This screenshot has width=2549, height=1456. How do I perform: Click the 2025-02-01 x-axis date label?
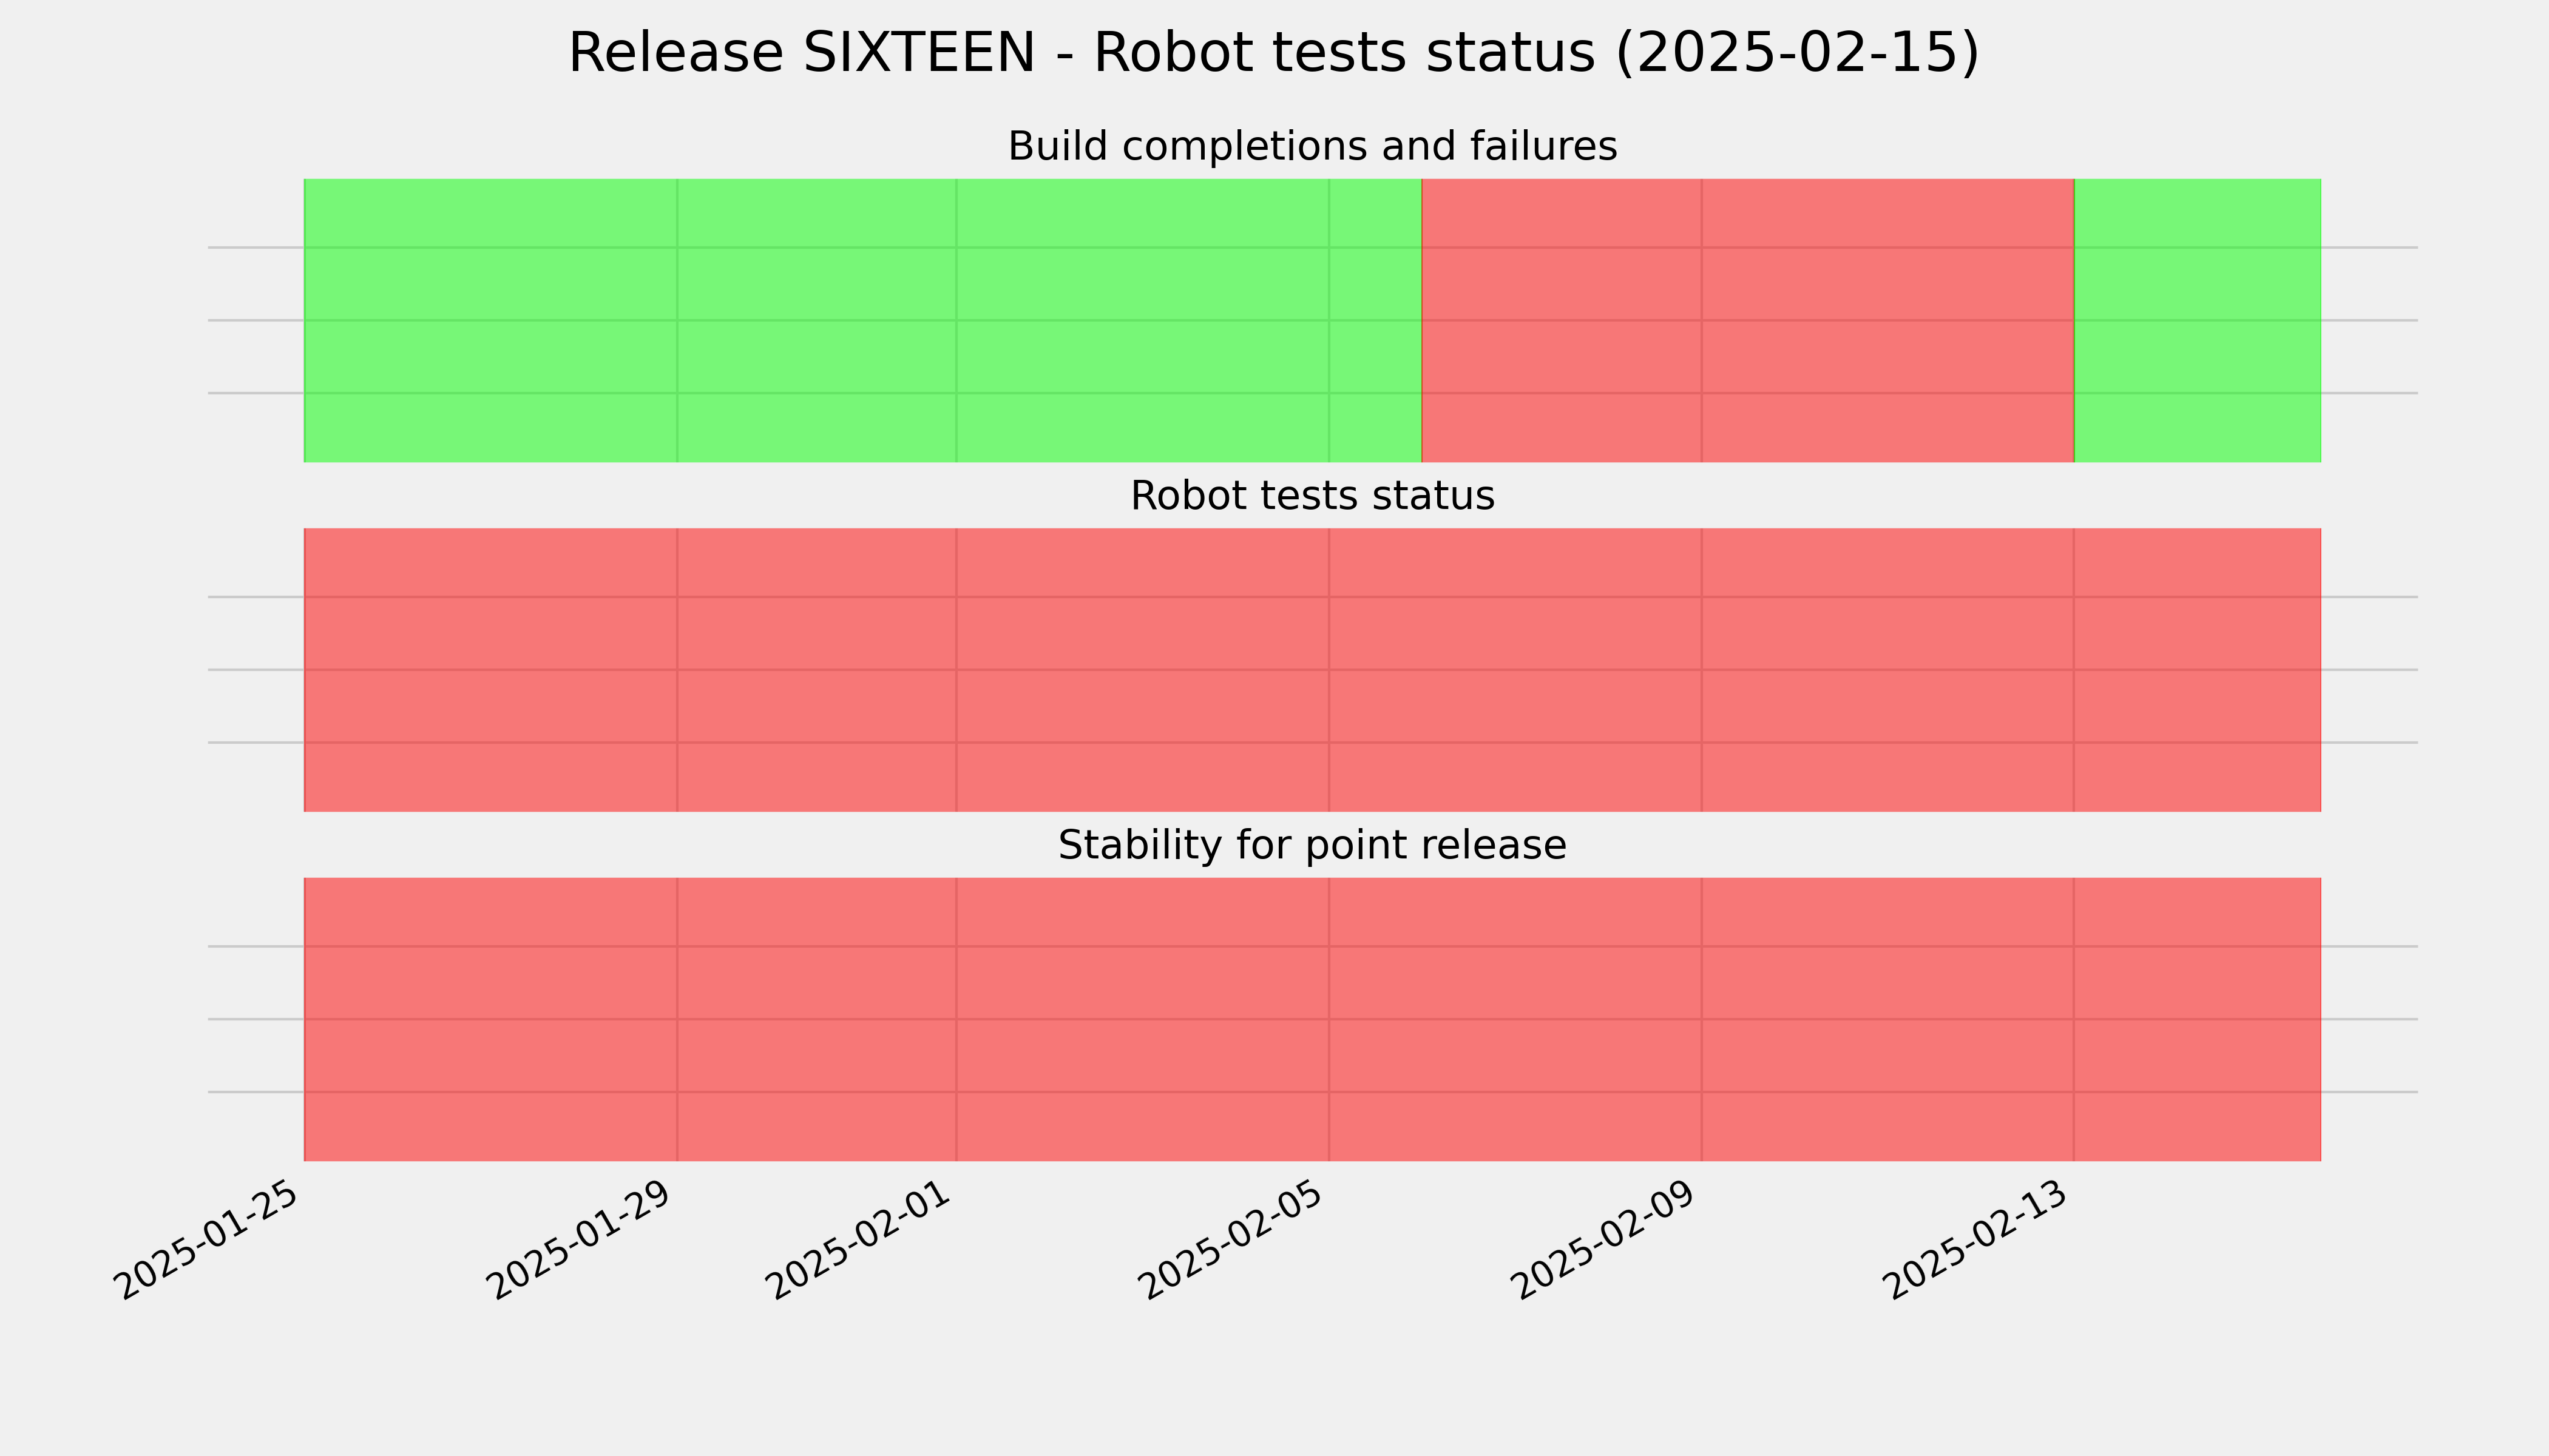pyautogui.click(x=859, y=1241)
